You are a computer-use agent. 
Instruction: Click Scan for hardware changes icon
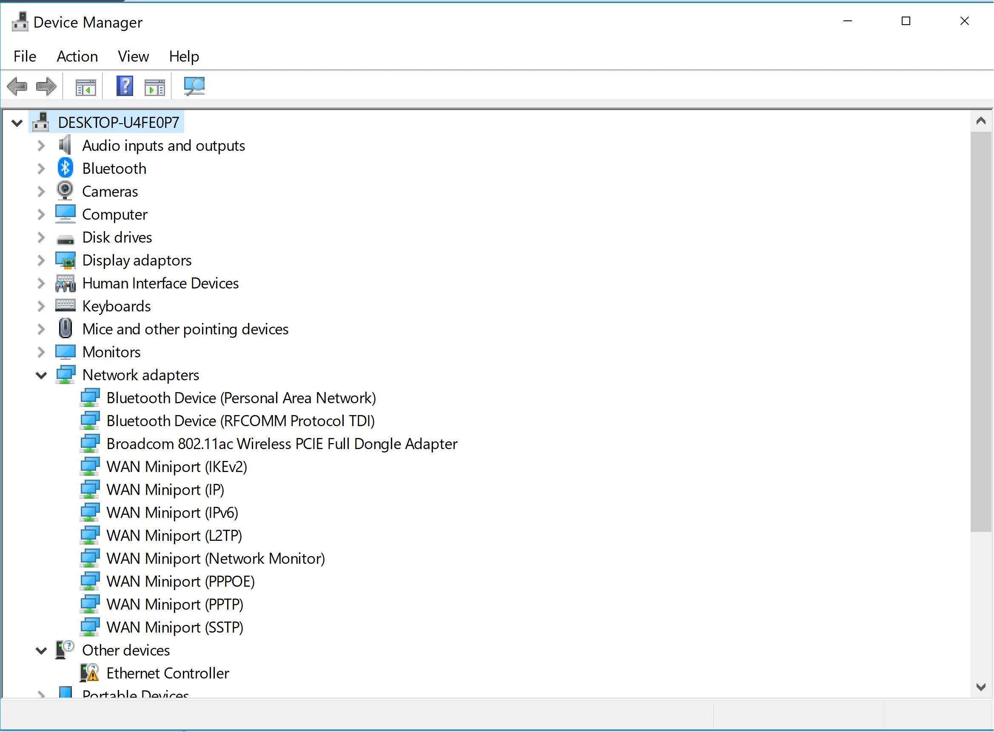point(194,86)
